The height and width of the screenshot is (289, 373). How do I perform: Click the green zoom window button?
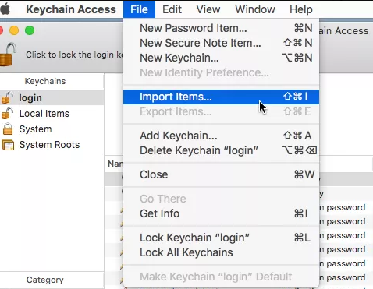[30, 30]
